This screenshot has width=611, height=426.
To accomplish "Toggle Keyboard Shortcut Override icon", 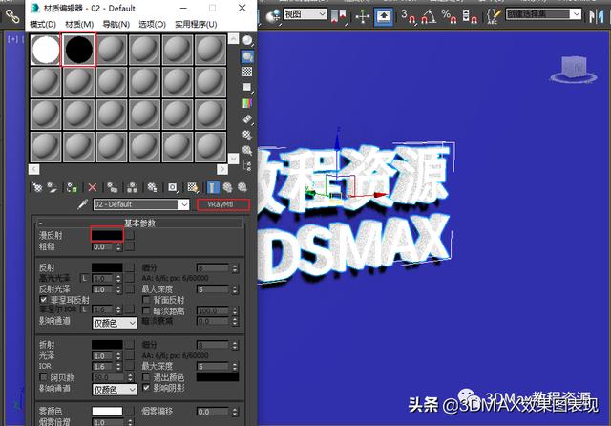I will [x=384, y=16].
